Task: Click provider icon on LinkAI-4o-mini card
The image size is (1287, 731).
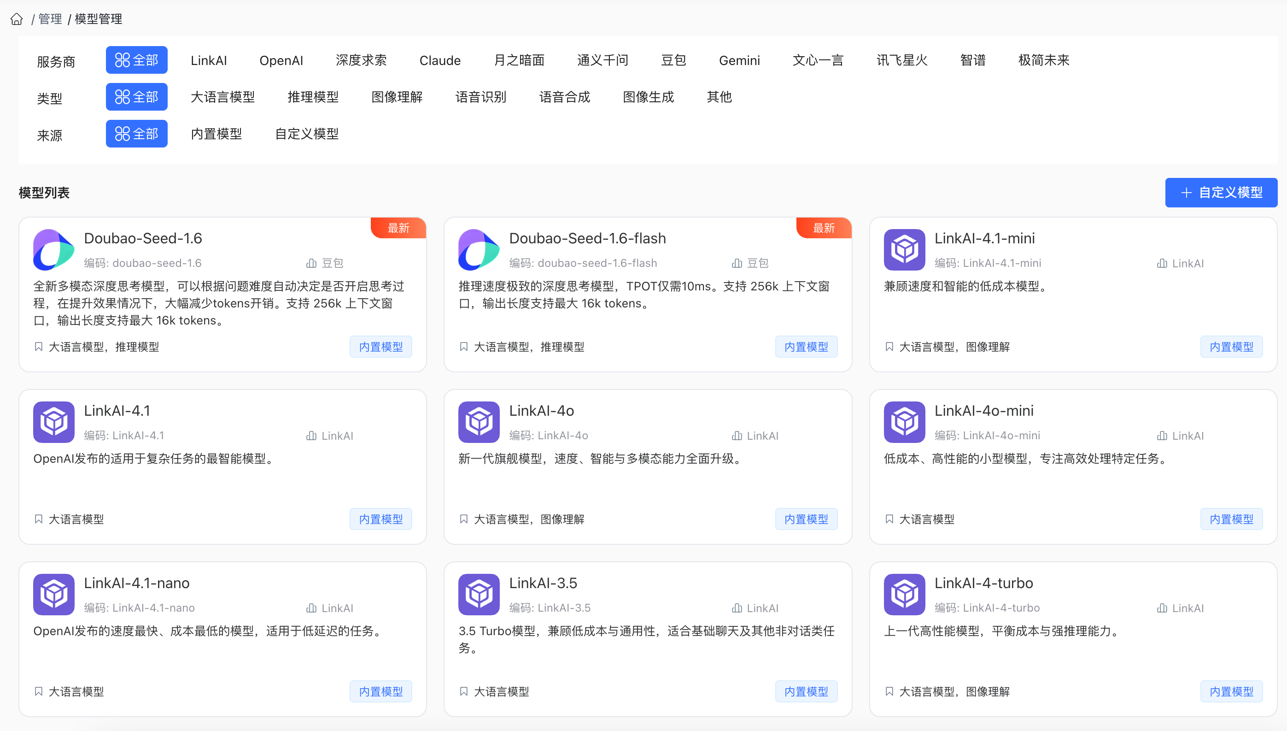Action: (x=1162, y=435)
